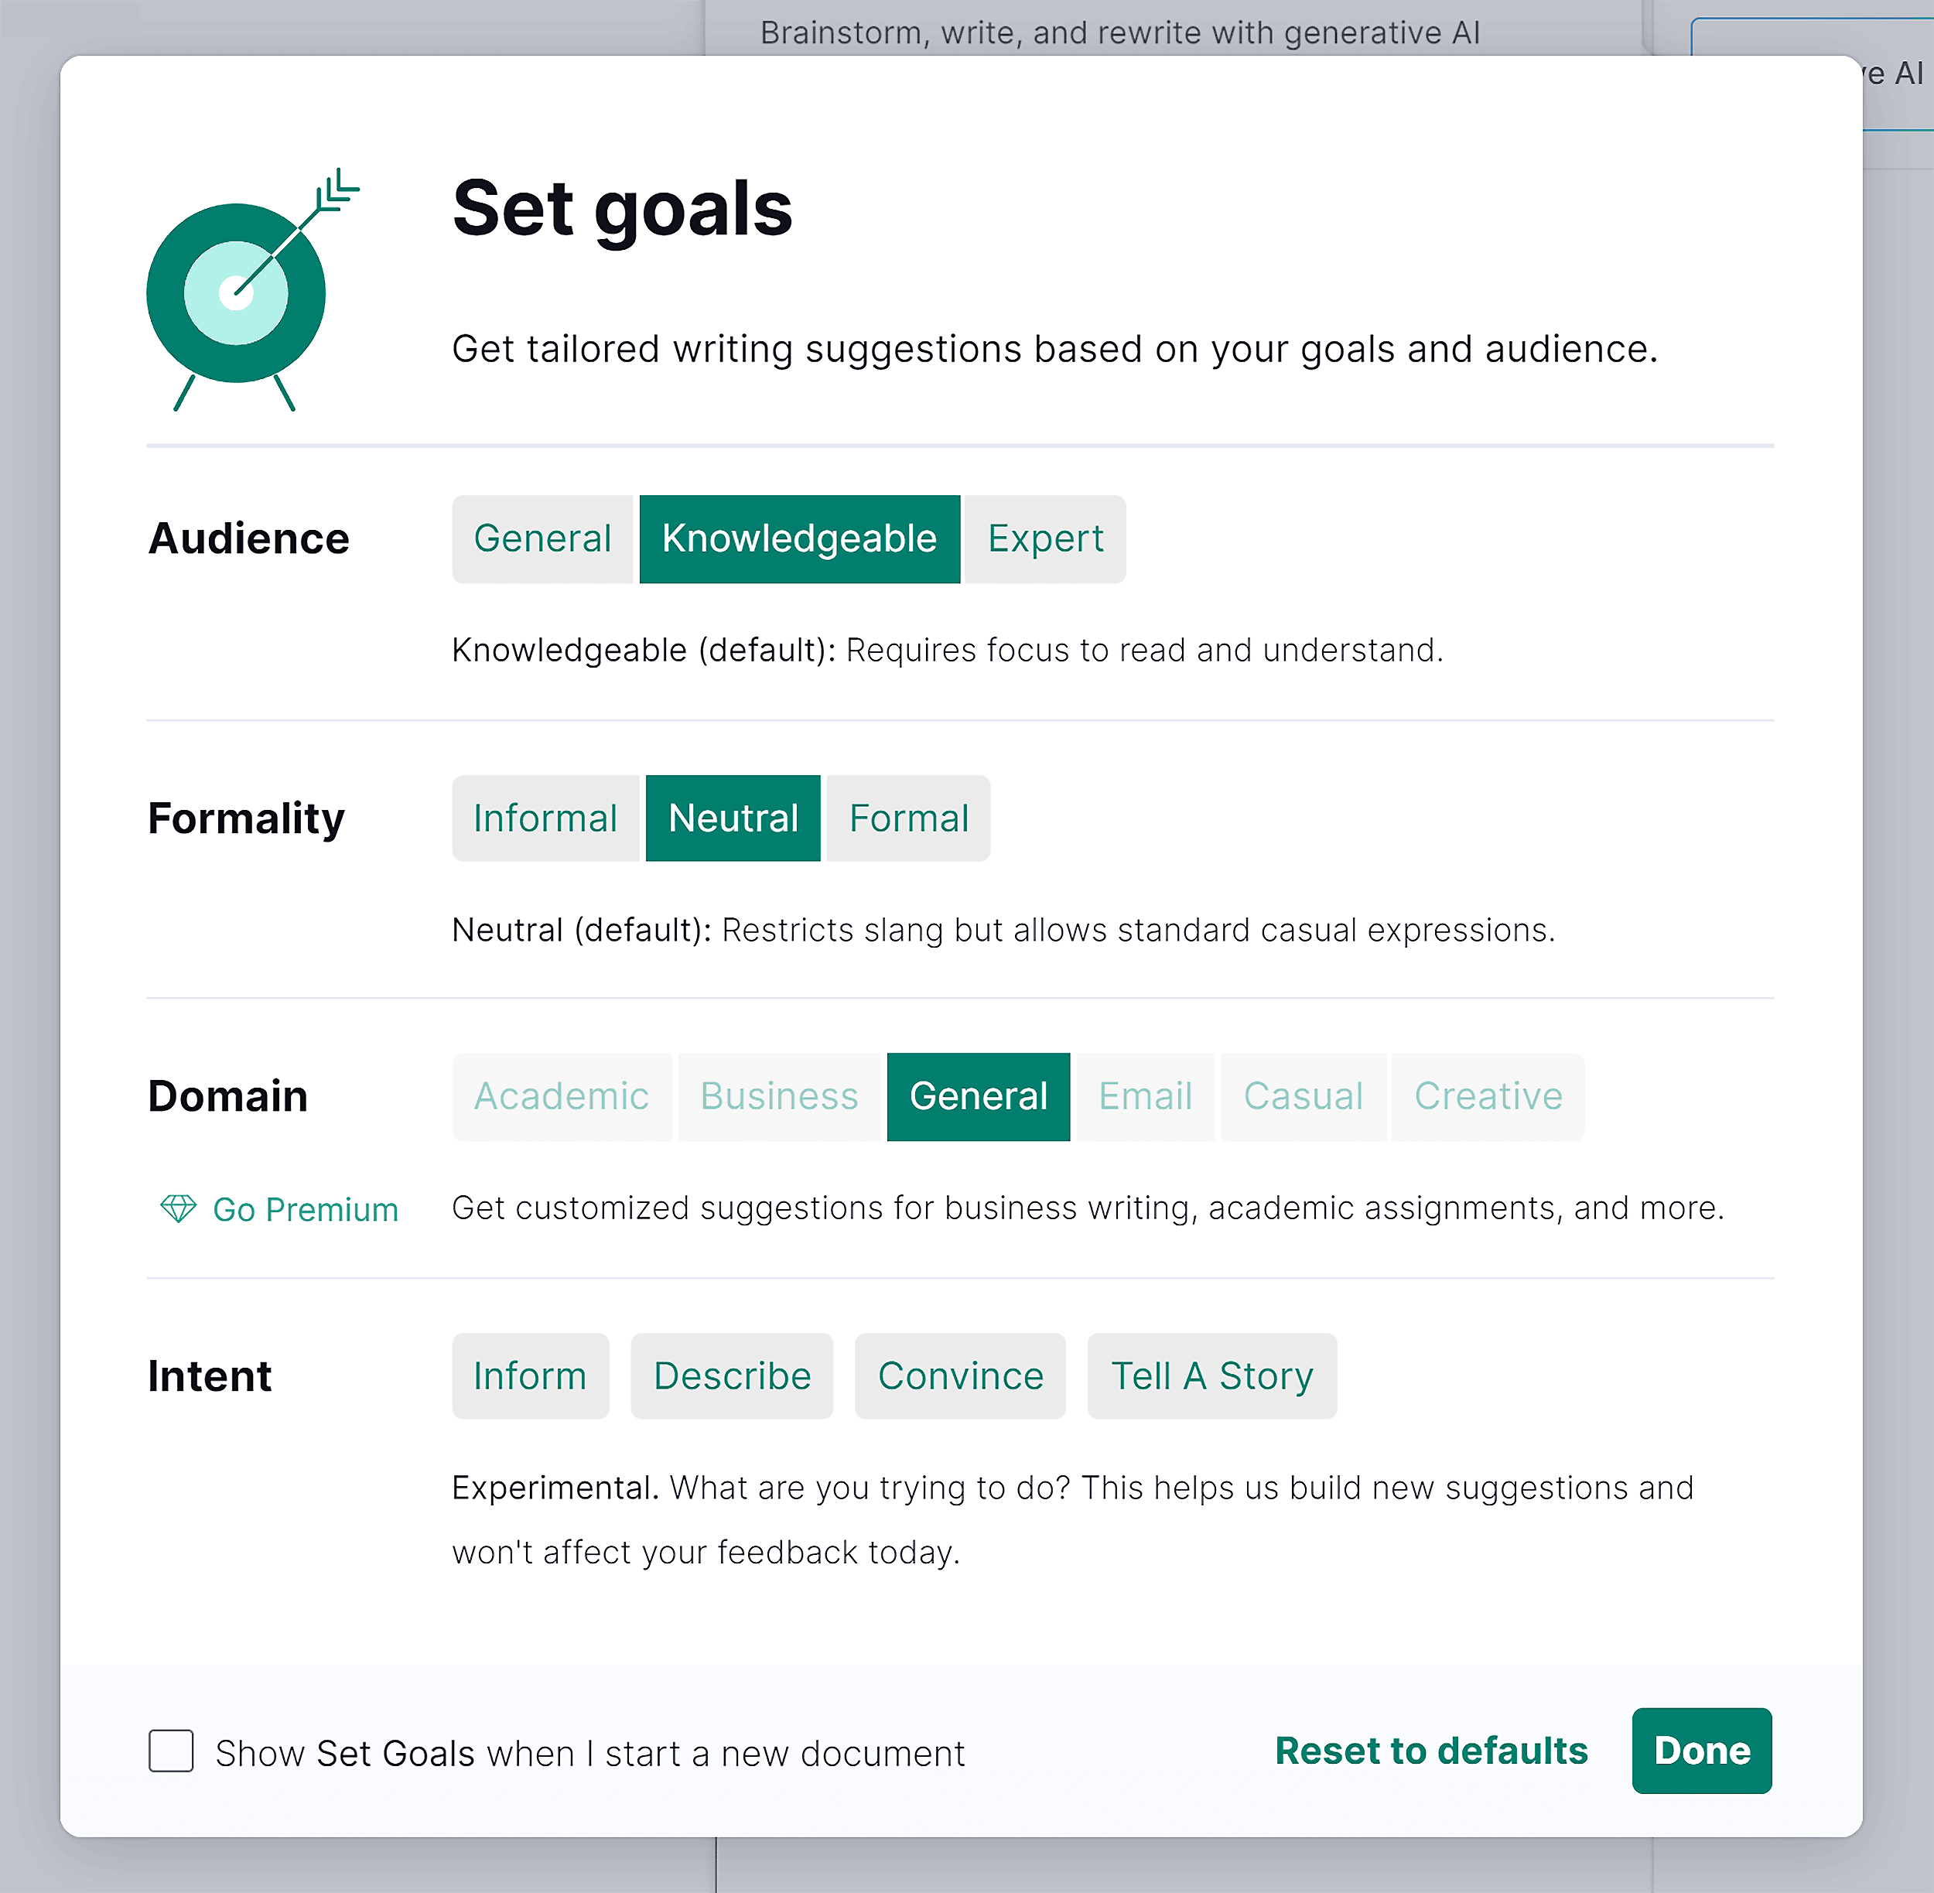Choose the Business domain
The width and height of the screenshot is (1934, 1893).
point(780,1097)
